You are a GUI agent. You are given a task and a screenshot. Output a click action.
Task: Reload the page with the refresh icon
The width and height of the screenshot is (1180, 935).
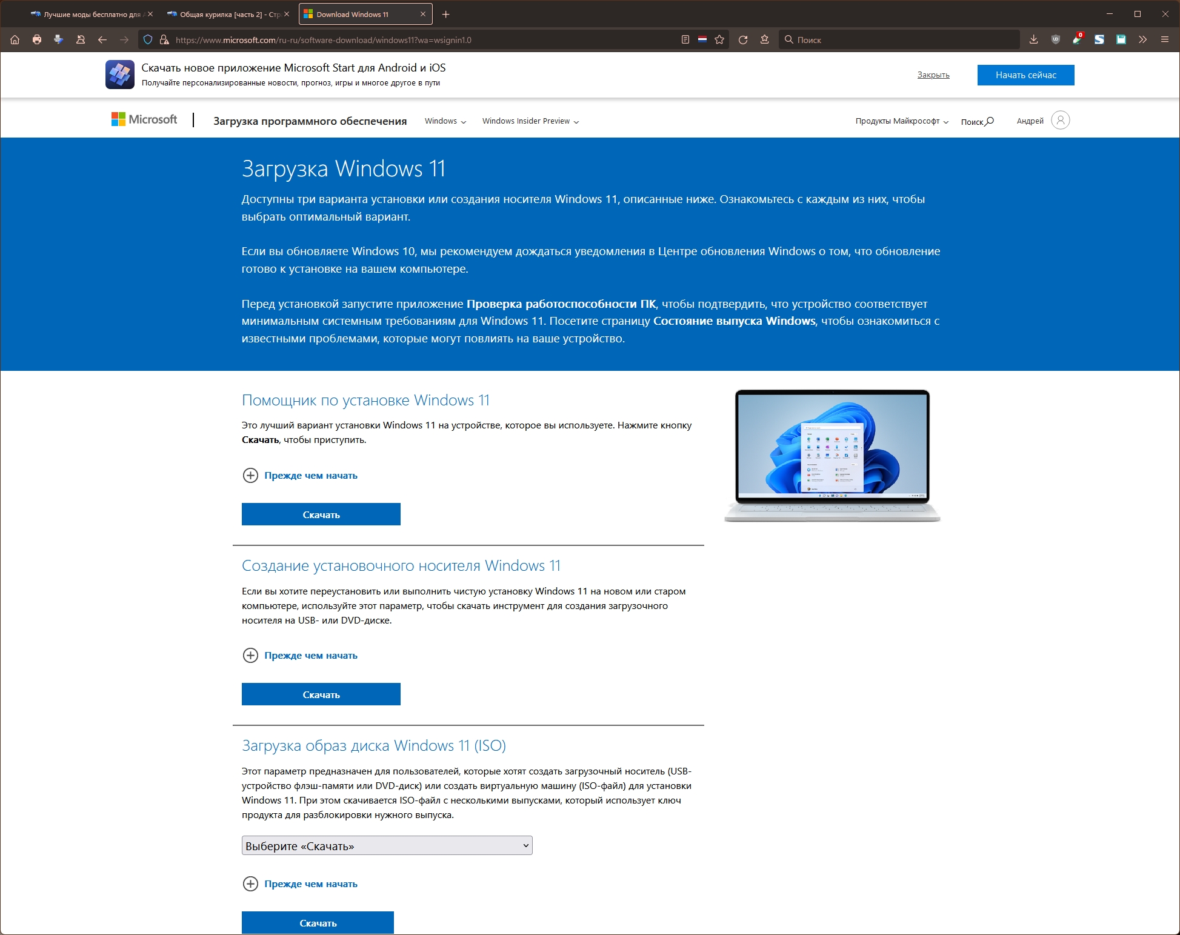743,39
